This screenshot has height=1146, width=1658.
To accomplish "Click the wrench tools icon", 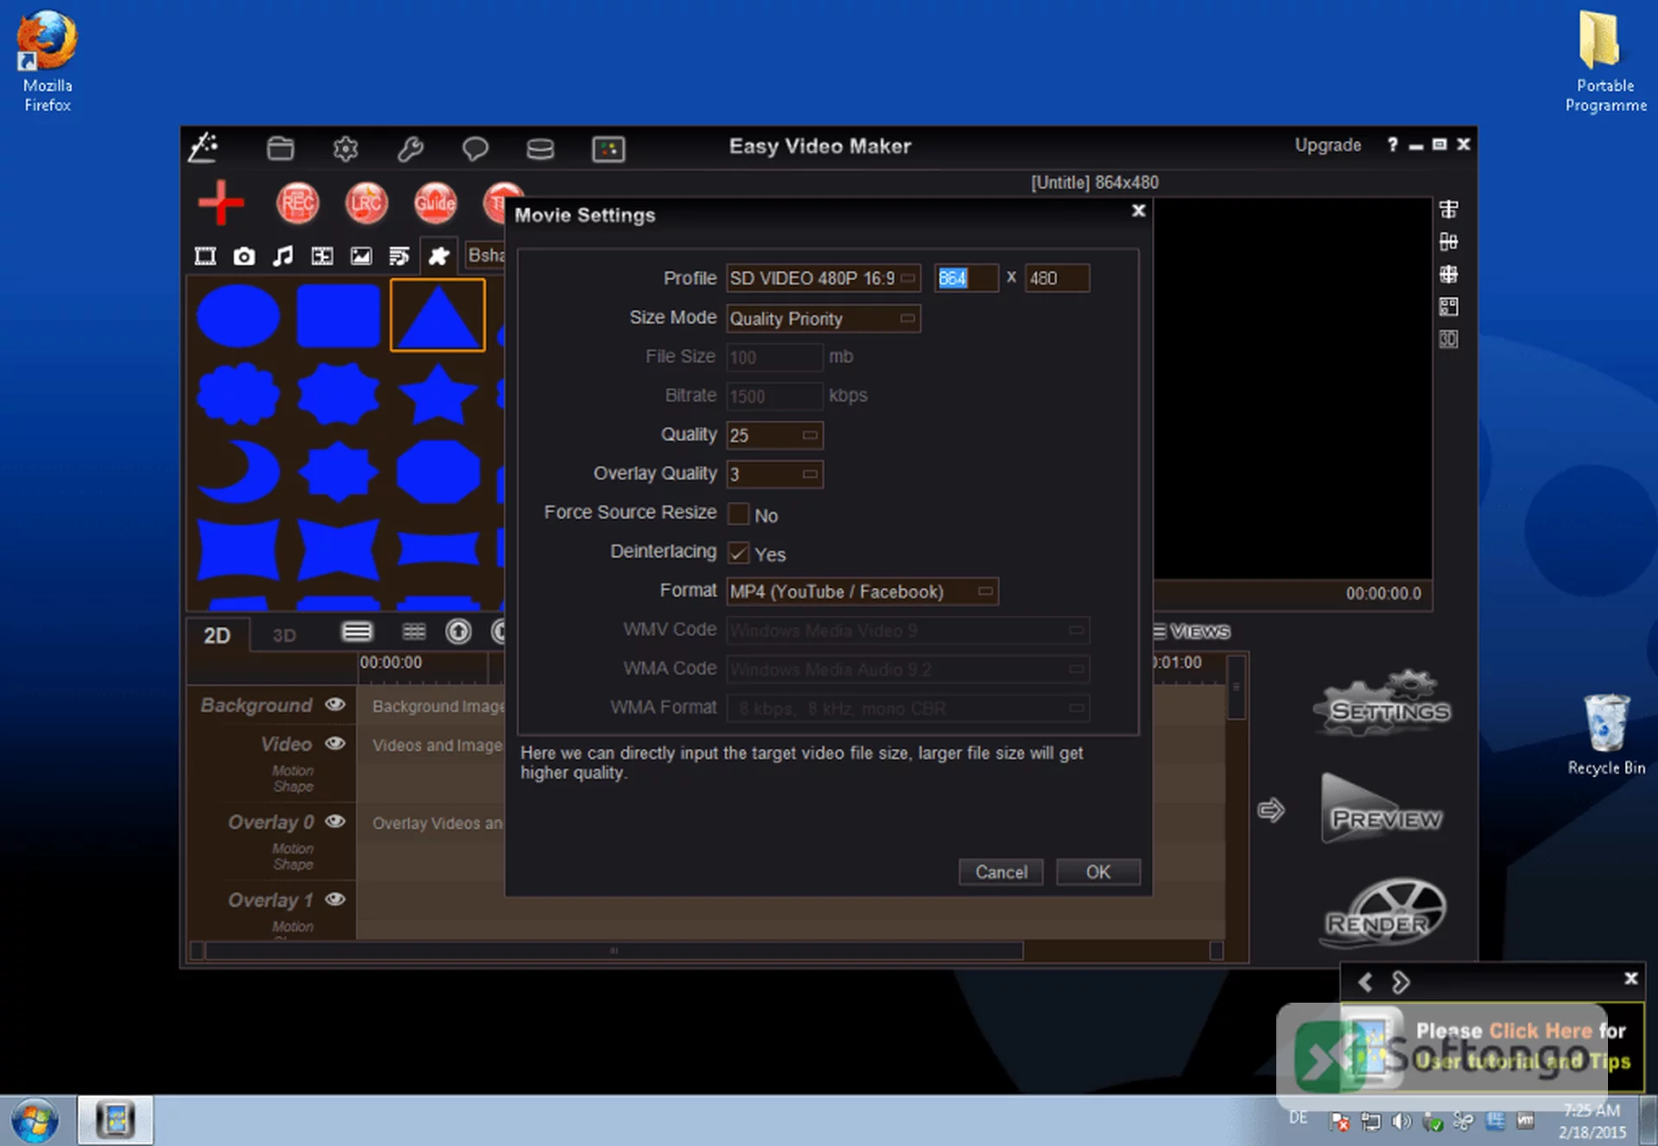I will tap(410, 149).
